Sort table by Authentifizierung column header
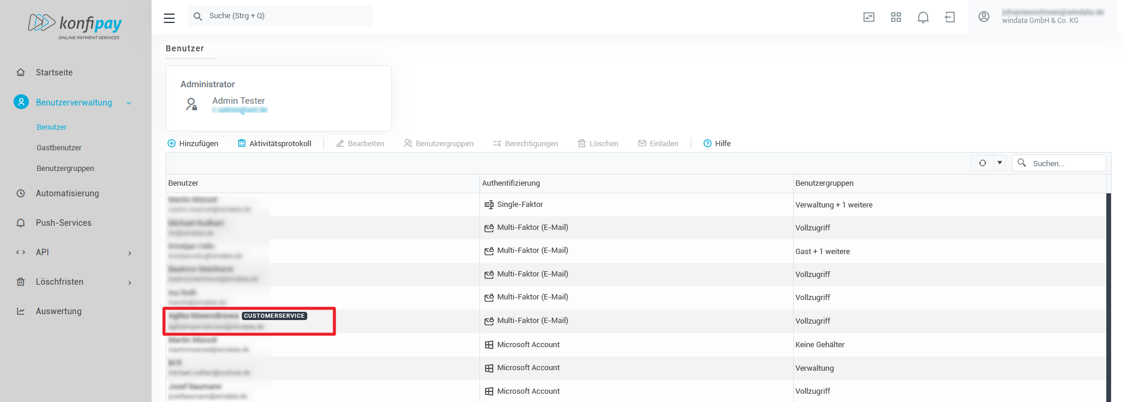Image resolution: width=1124 pixels, height=402 pixels. click(511, 183)
